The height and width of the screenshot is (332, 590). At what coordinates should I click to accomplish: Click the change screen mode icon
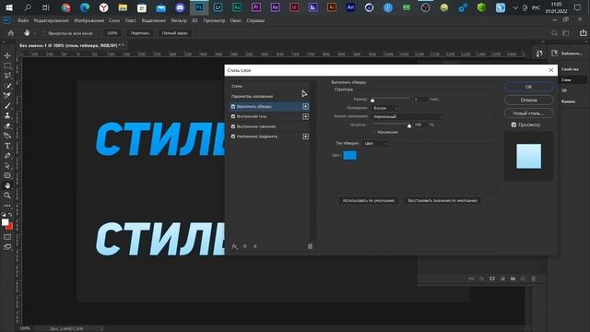(x=7, y=247)
